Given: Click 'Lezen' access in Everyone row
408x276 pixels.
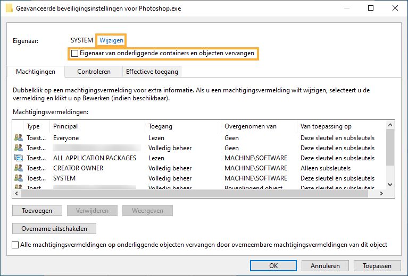Looking at the screenshot, I should (x=156, y=138).
